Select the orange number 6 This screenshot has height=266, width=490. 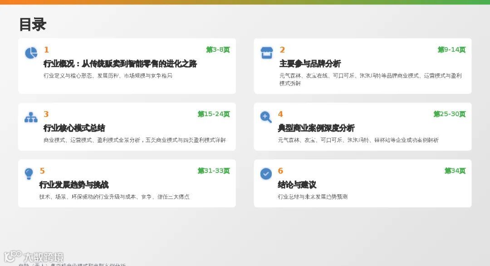[280, 171]
